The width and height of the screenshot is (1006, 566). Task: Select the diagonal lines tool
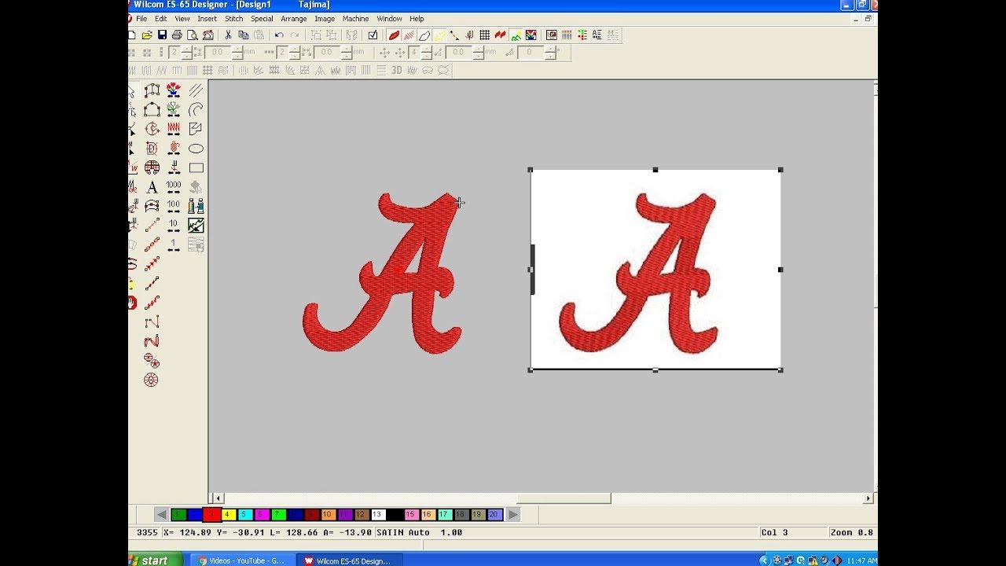(196, 90)
